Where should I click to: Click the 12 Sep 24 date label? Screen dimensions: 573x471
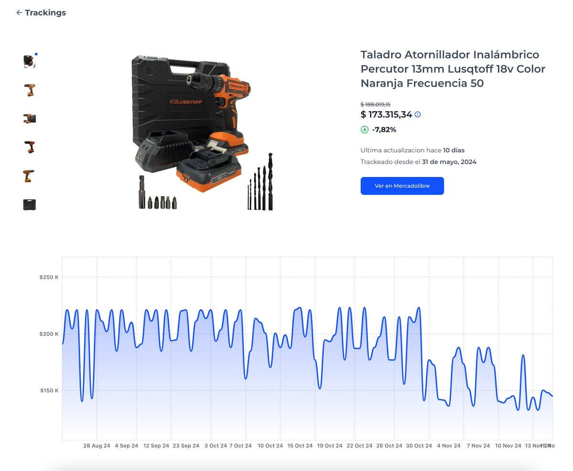[156, 446]
